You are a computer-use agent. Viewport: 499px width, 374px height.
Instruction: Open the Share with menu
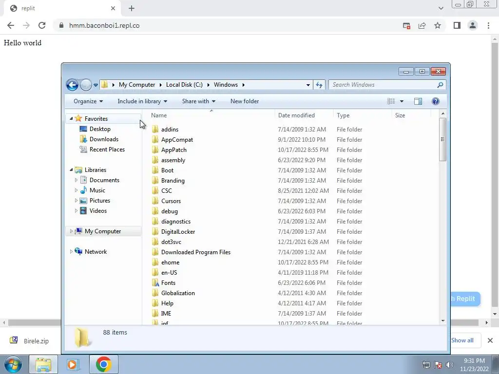199,101
